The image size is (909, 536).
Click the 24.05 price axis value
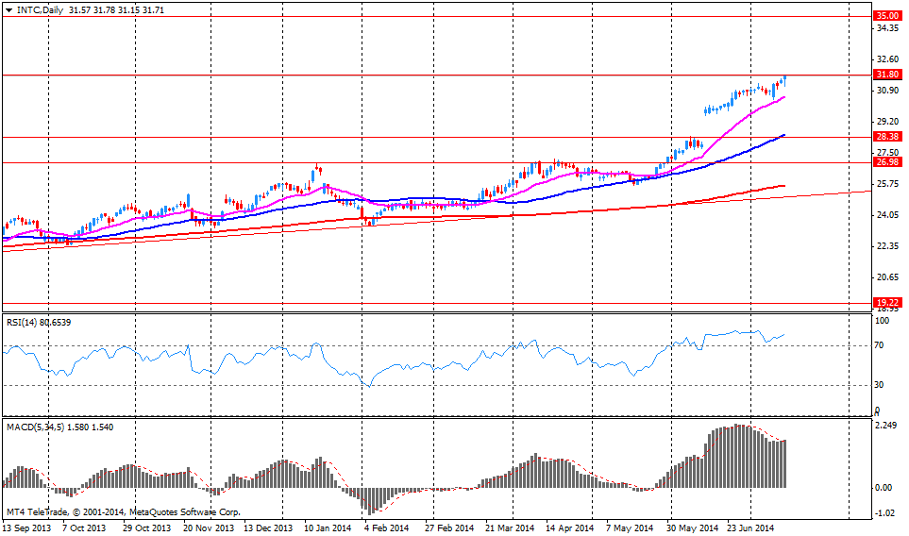pos(888,215)
